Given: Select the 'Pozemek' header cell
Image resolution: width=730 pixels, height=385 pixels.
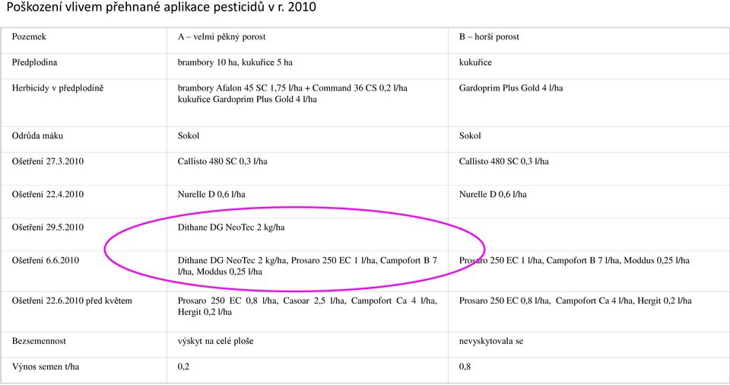Looking at the screenshot, I should tap(29, 37).
